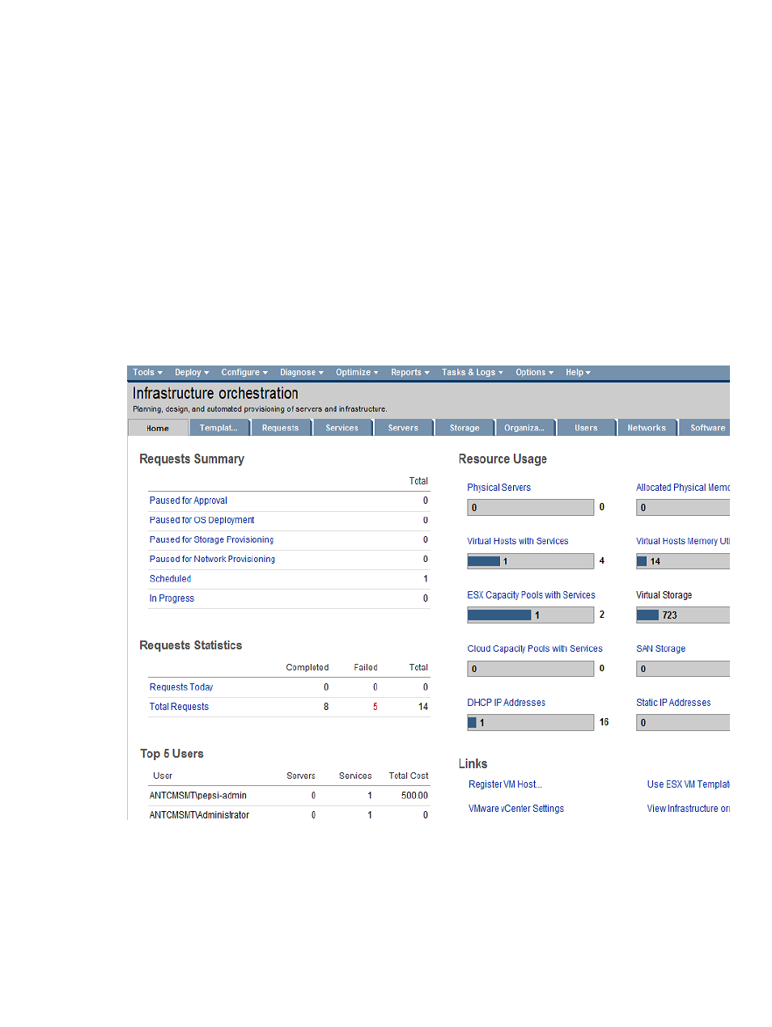The height and width of the screenshot is (1027, 772).
Task: Open the DHCP IP Addresses link
Action: (x=507, y=703)
